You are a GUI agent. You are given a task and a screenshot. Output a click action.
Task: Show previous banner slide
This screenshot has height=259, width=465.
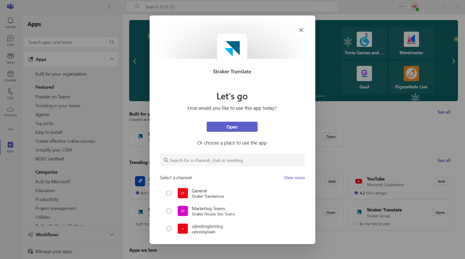[135, 61]
